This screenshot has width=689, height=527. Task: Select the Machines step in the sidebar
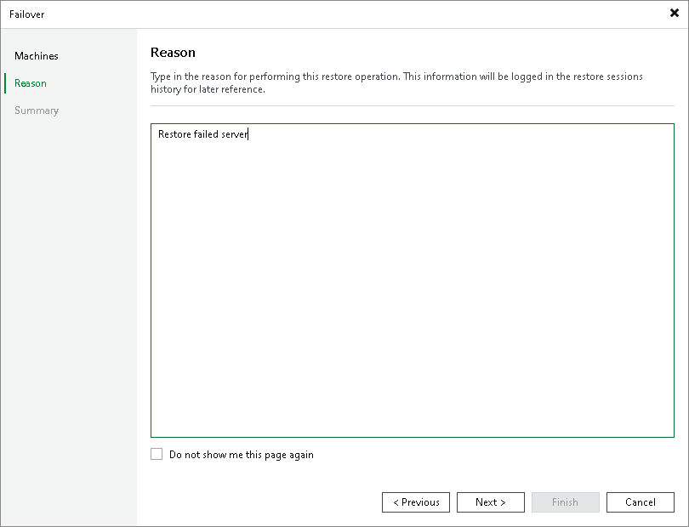point(36,55)
